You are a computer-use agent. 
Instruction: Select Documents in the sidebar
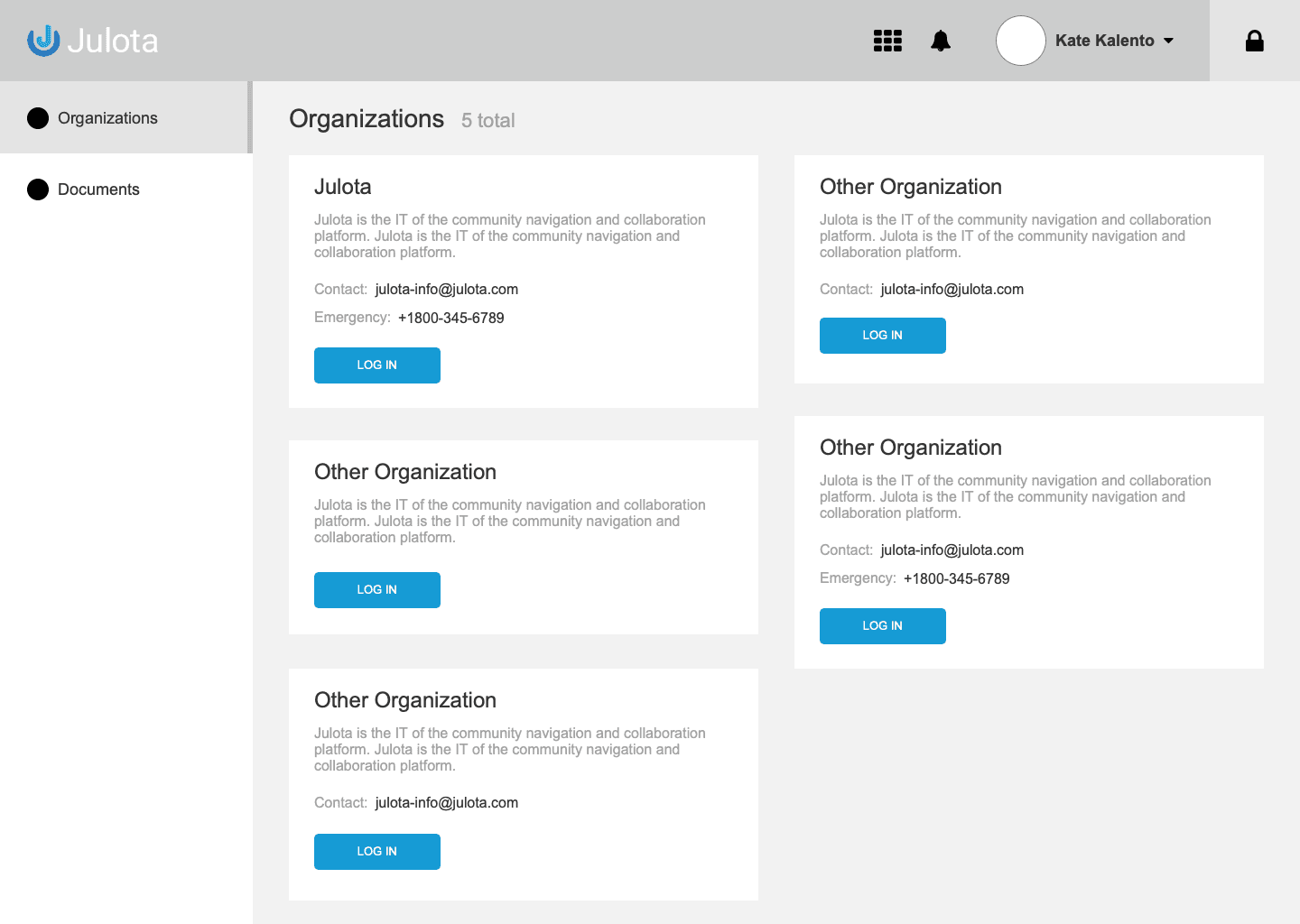(x=125, y=189)
